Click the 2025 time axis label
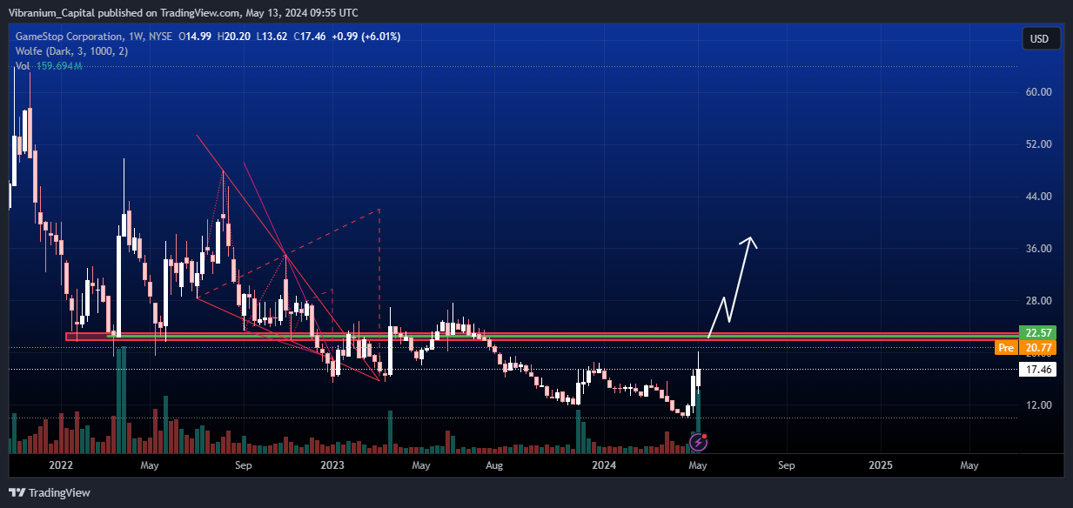 [x=881, y=465]
